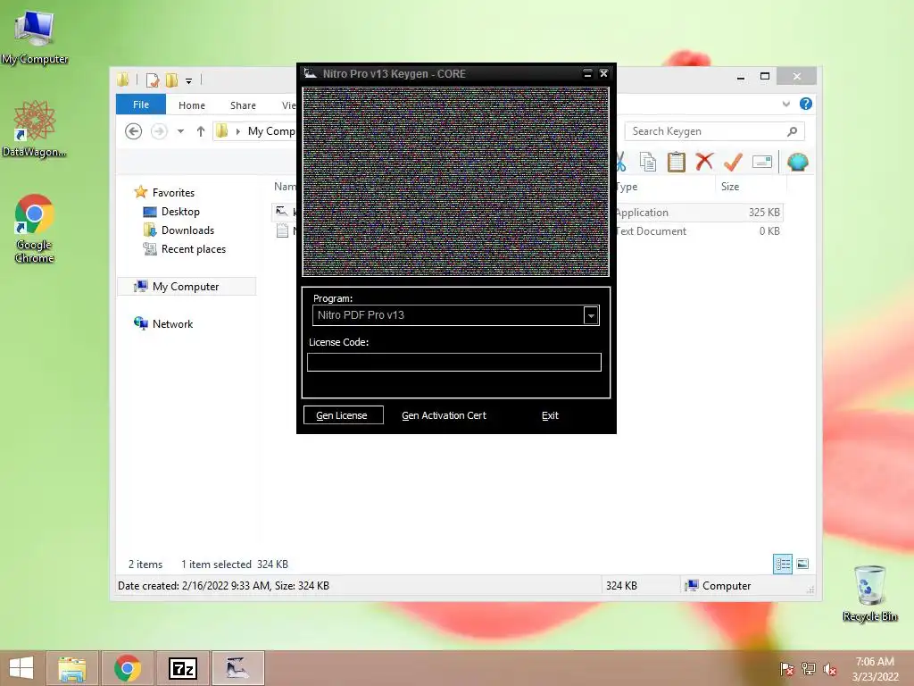Open Explorer Help via blue question mark
Viewport: 914px width, 686px height.
click(x=806, y=104)
